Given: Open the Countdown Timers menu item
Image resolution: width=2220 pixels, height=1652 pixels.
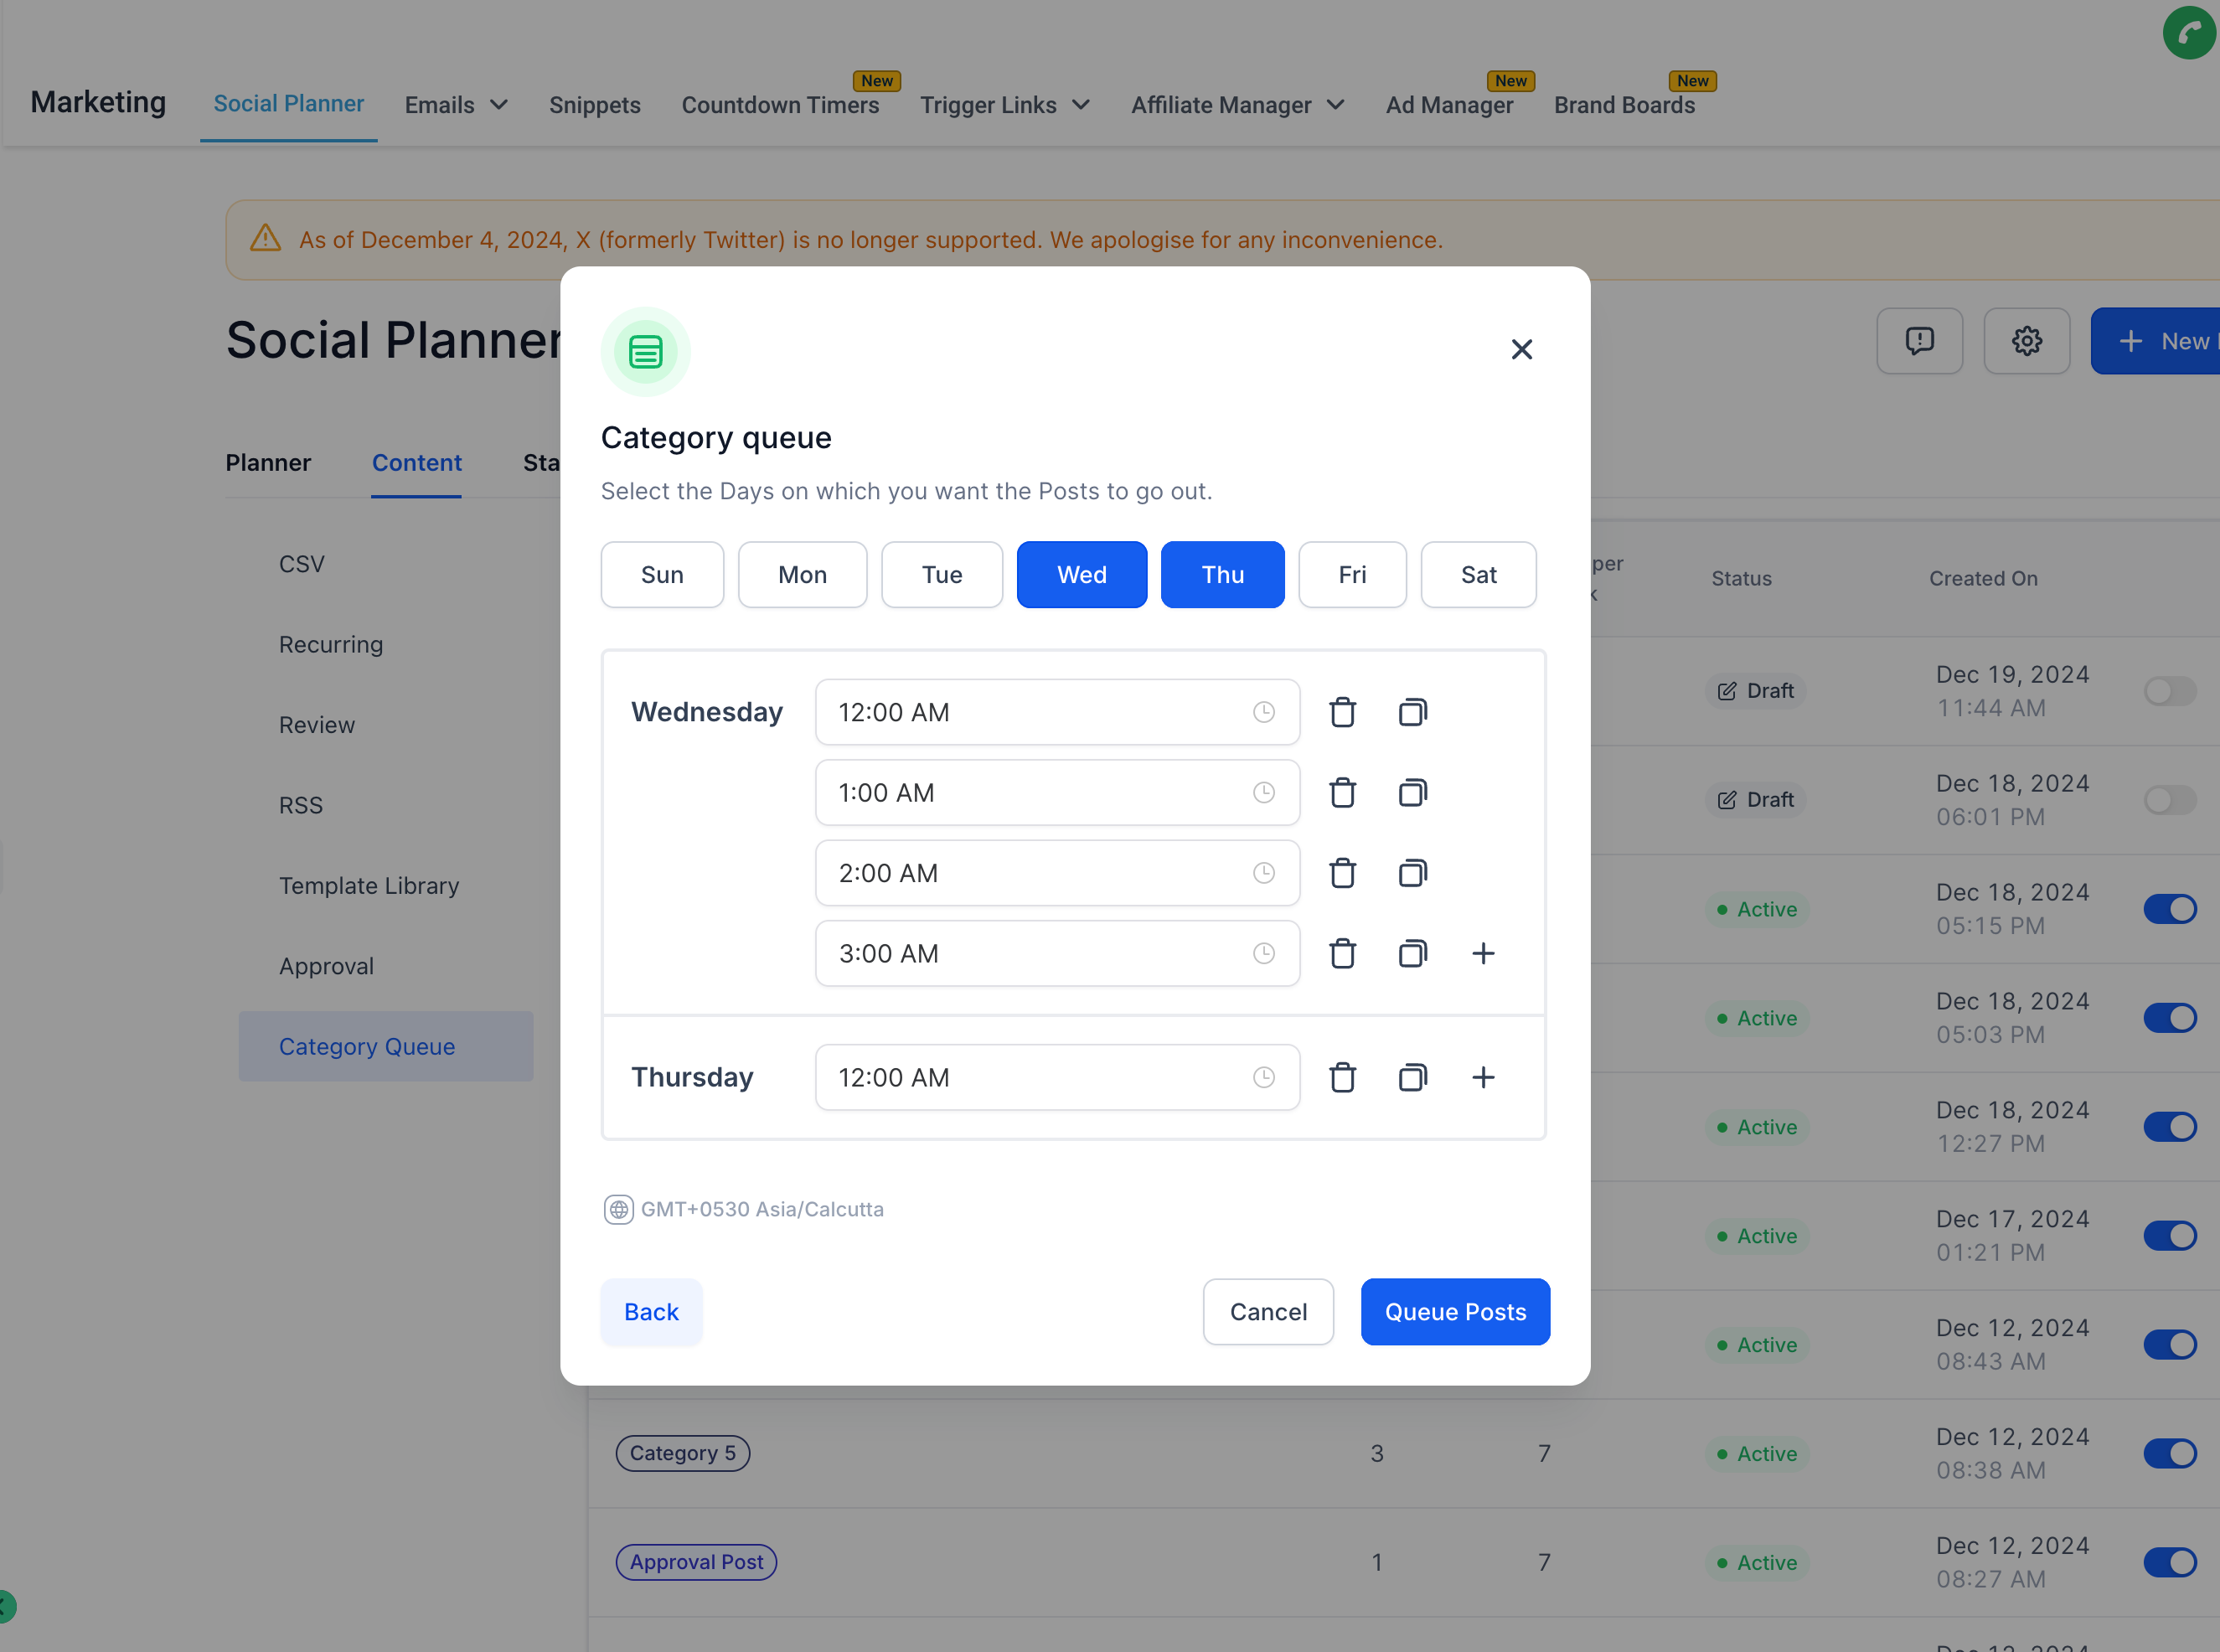Looking at the screenshot, I should (x=781, y=104).
